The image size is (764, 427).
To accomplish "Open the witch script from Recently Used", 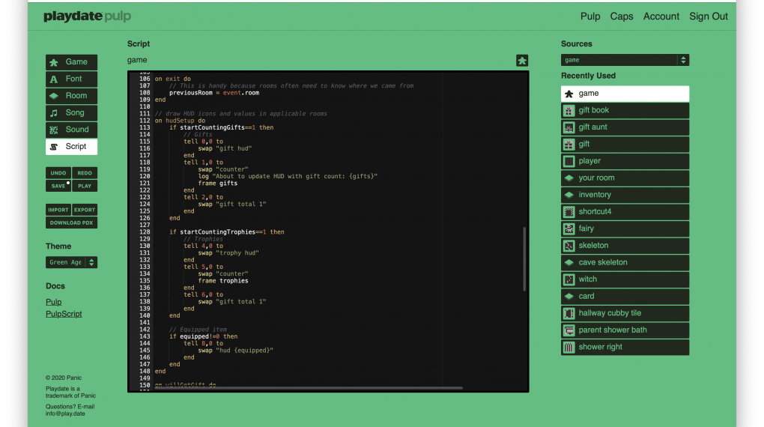I will (x=625, y=279).
